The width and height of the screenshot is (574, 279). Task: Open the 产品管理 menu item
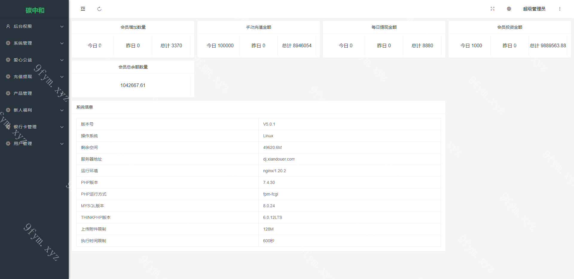[34, 93]
